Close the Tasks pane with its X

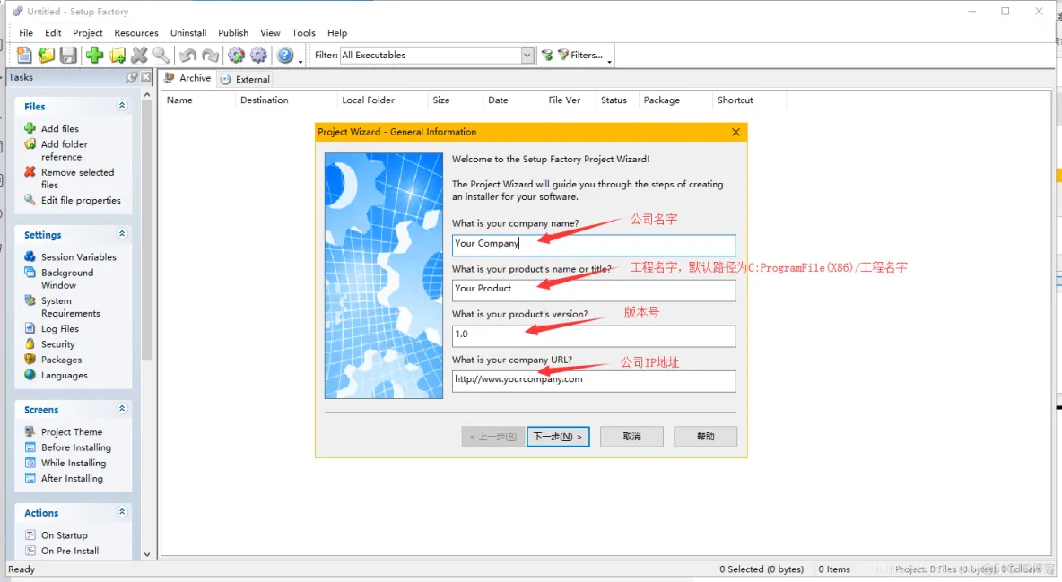point(145,77)
